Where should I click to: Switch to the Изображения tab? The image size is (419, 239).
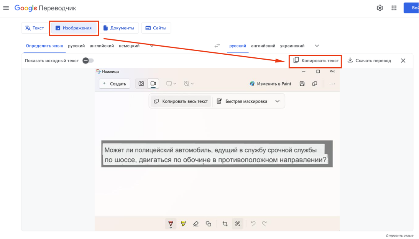(74, 28)
